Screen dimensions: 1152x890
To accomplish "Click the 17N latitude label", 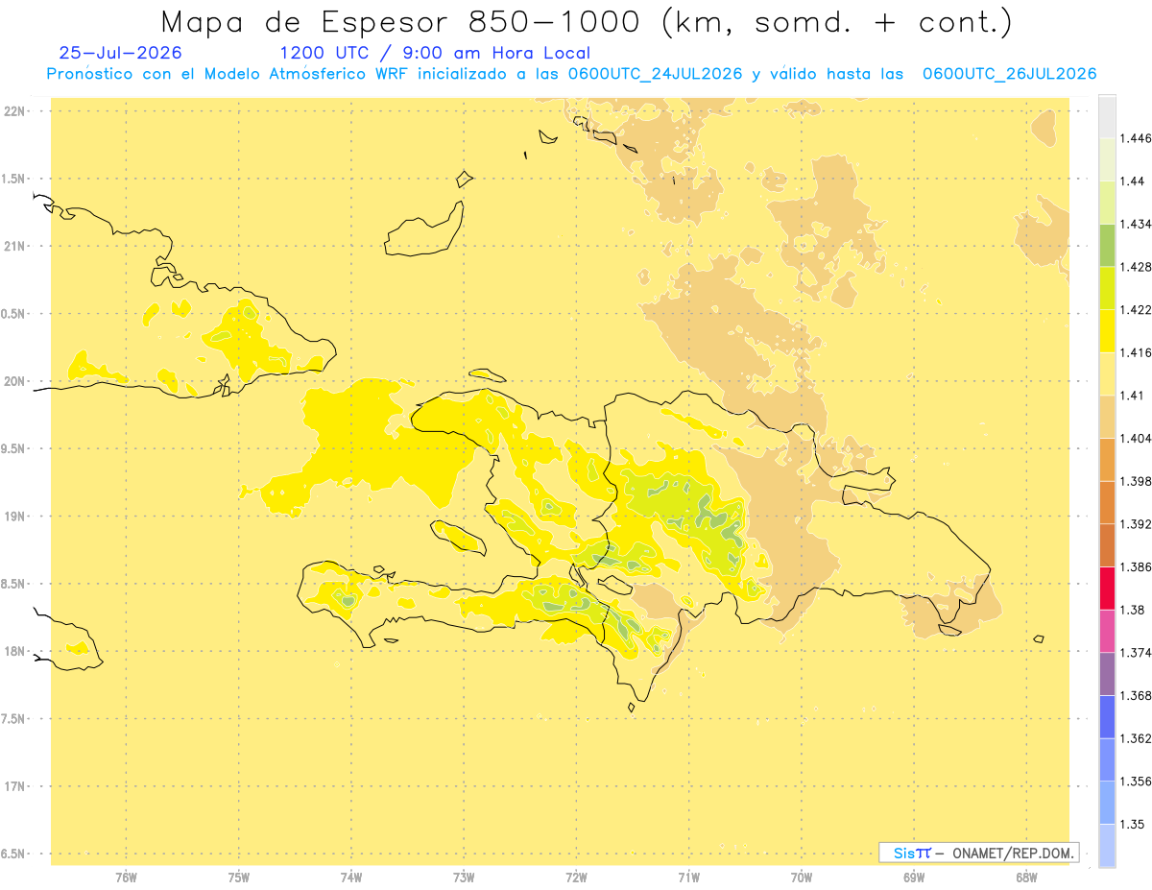I will point(14,786).
